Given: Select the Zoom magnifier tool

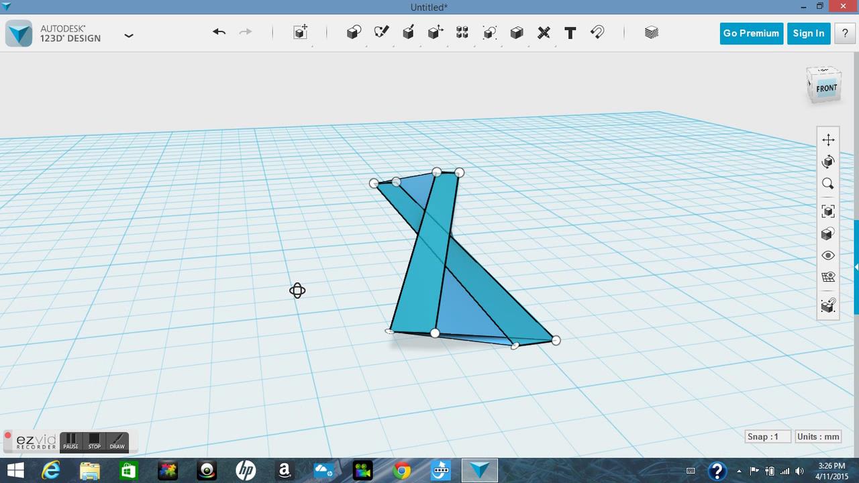Looking at the screenshot, I should 828,184.
